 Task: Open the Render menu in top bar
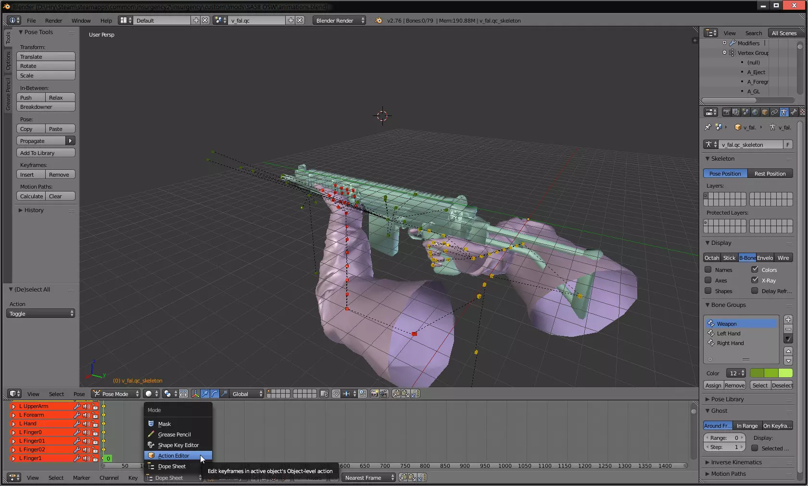coord(53,21)
